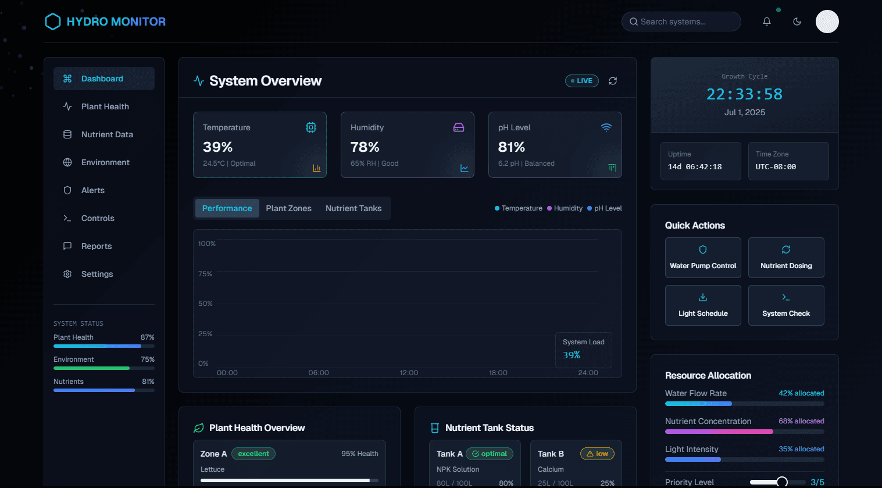Click the Search systems input field

(x=681, y=22)
